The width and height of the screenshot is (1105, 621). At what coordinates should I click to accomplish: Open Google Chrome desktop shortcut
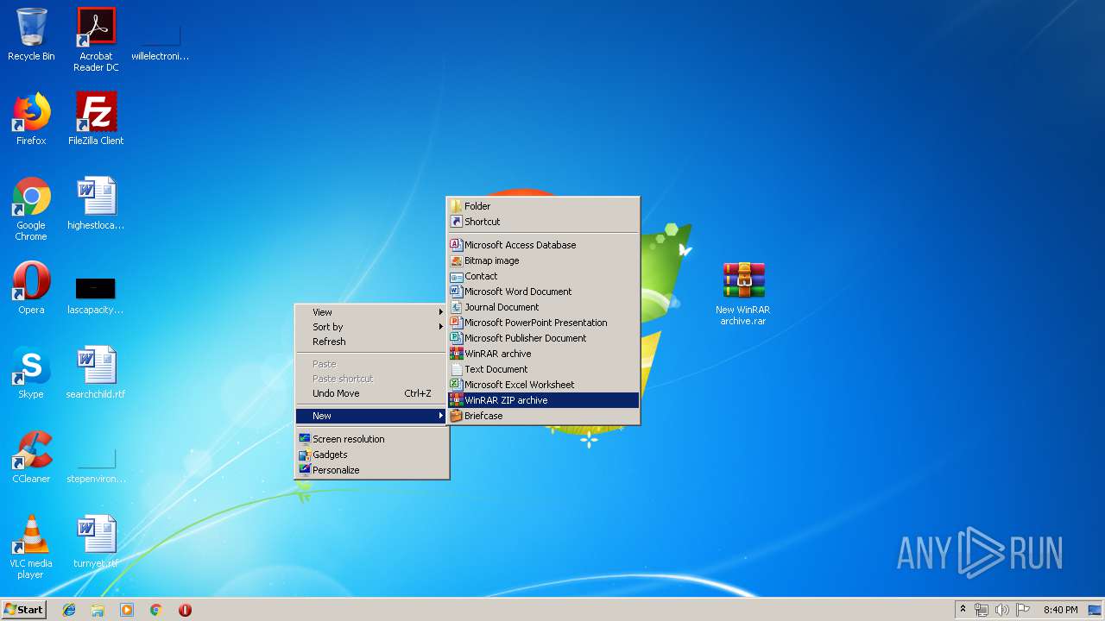[31, 209]
